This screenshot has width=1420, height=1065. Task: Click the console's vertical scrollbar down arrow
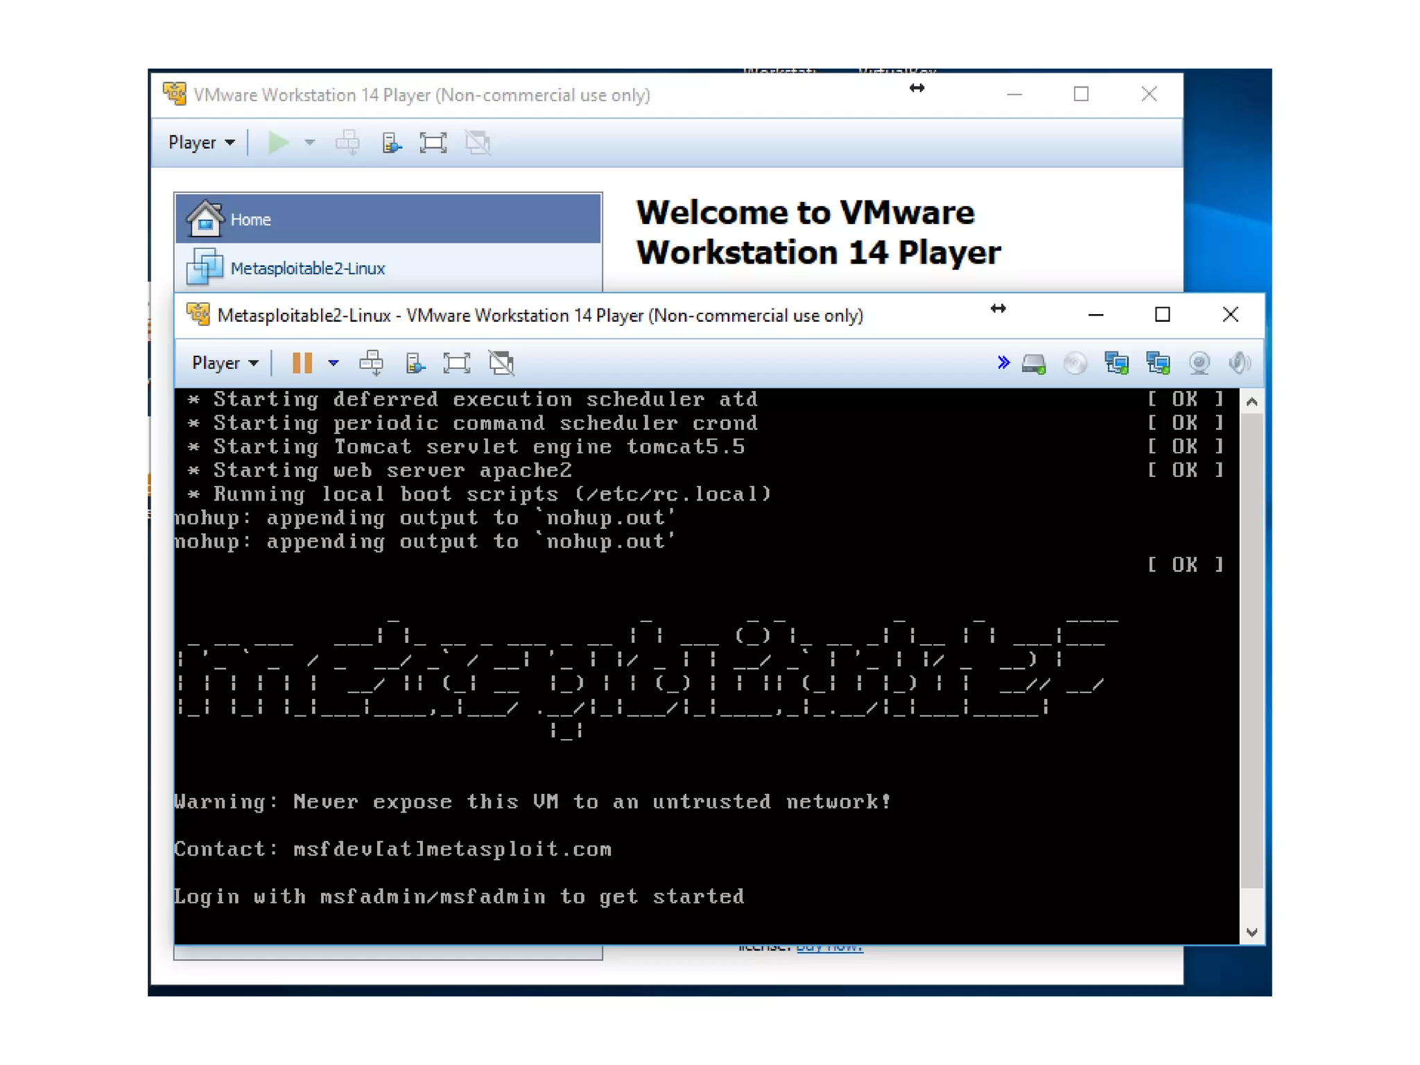tap(1252, 933)
